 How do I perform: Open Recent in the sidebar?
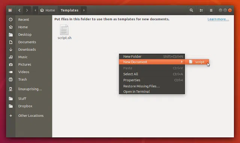(x=24, y=19)
